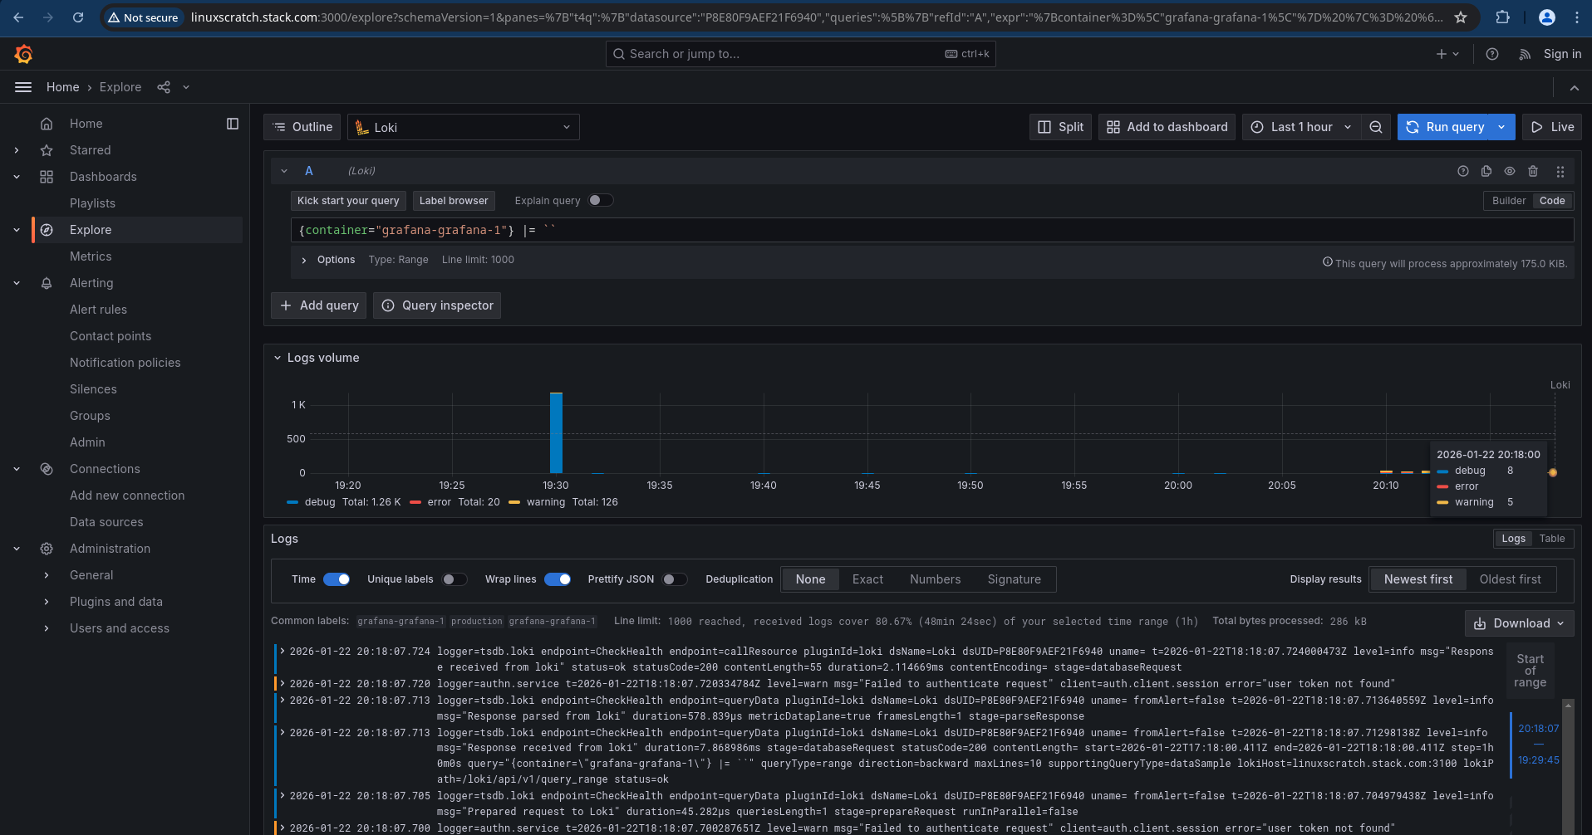Click the Add to dashboard icon
Screen dimensions: 1592x835
1166,127
